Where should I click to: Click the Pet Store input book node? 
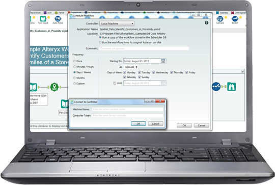[x=65, y=104]
